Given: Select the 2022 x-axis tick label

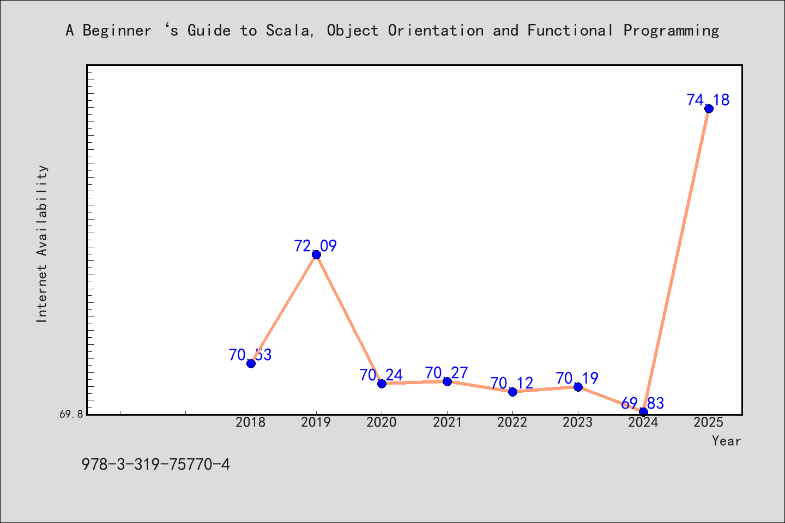Looking at the screenshot, I should click(512, 423).
